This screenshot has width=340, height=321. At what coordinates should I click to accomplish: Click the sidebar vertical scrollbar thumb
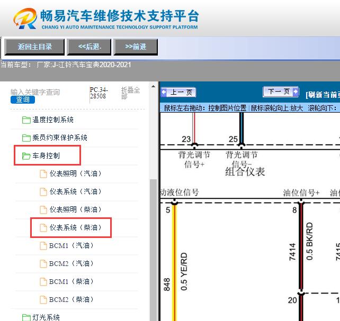coord(153,250)
